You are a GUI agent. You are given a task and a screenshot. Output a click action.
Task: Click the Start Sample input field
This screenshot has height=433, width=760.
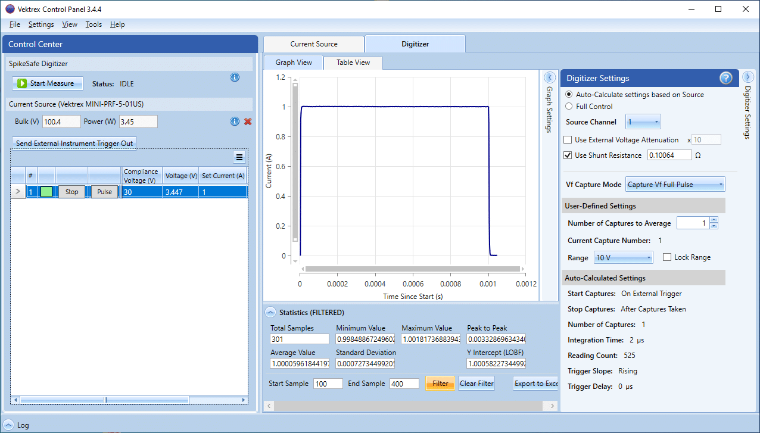coord(328,383)
